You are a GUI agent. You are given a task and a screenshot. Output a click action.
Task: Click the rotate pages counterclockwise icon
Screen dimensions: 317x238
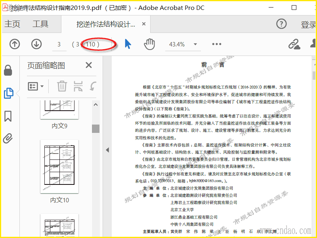click(93, 86)
